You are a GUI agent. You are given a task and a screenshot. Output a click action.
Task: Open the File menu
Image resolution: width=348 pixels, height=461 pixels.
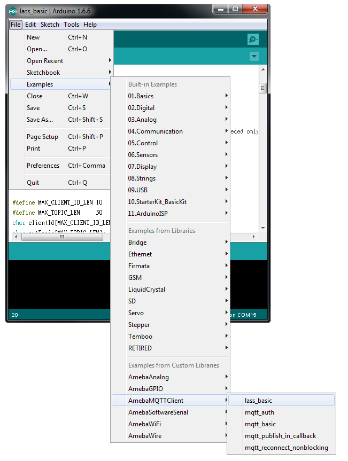[x=16, y=25]
